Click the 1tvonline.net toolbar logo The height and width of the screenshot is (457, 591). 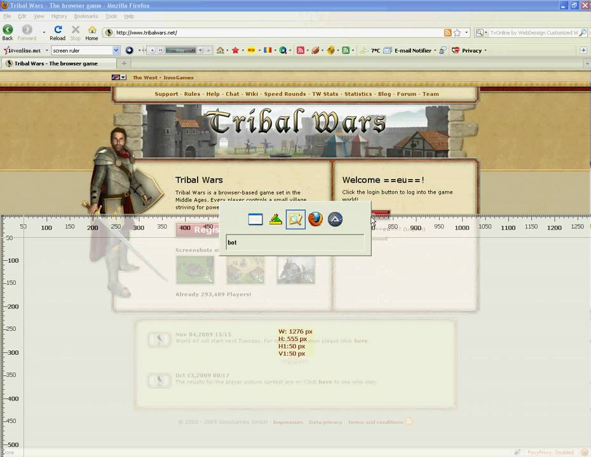(22, 50)
